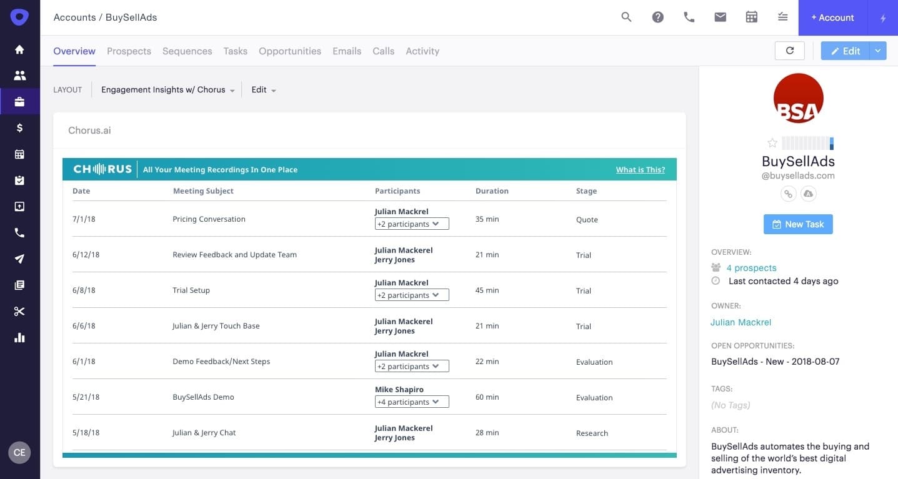Open Sequences paper plane sidebar icon
This screenshot has height=479, width=898.
pos(19,259)
